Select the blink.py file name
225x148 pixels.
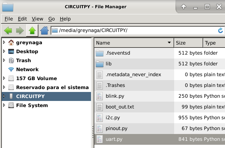(x=115, y=96)
